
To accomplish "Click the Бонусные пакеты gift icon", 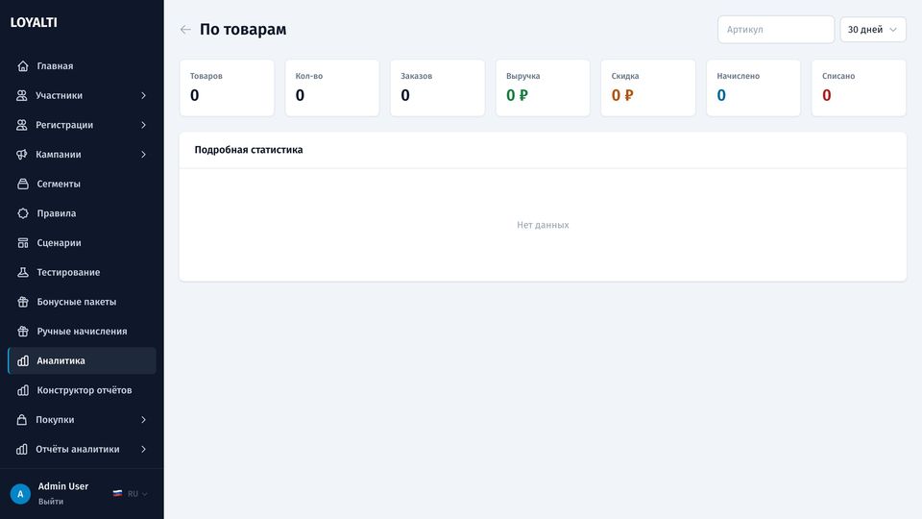I will (x=23, y=301).
